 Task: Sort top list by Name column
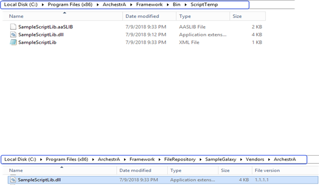click(63, 16)
